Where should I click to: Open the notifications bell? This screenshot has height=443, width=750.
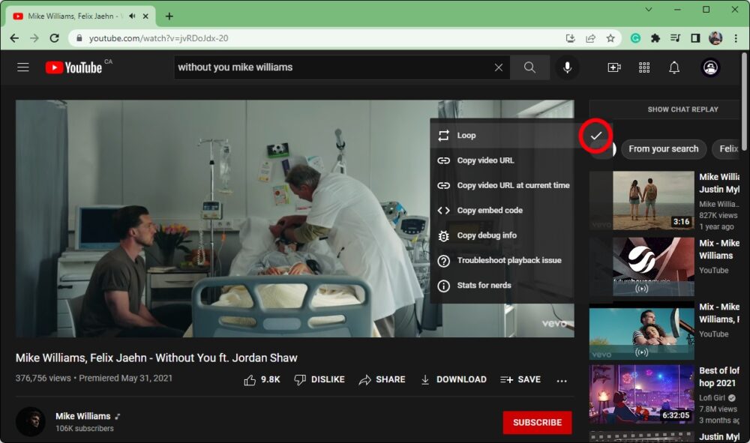pyautogui.click(x=674, y=67)
